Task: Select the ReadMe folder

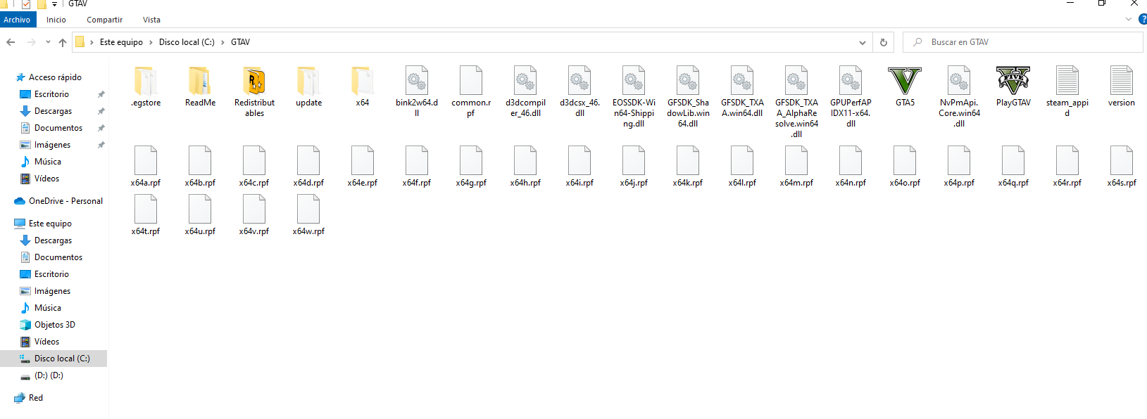Action: click(x=200, y=86)
